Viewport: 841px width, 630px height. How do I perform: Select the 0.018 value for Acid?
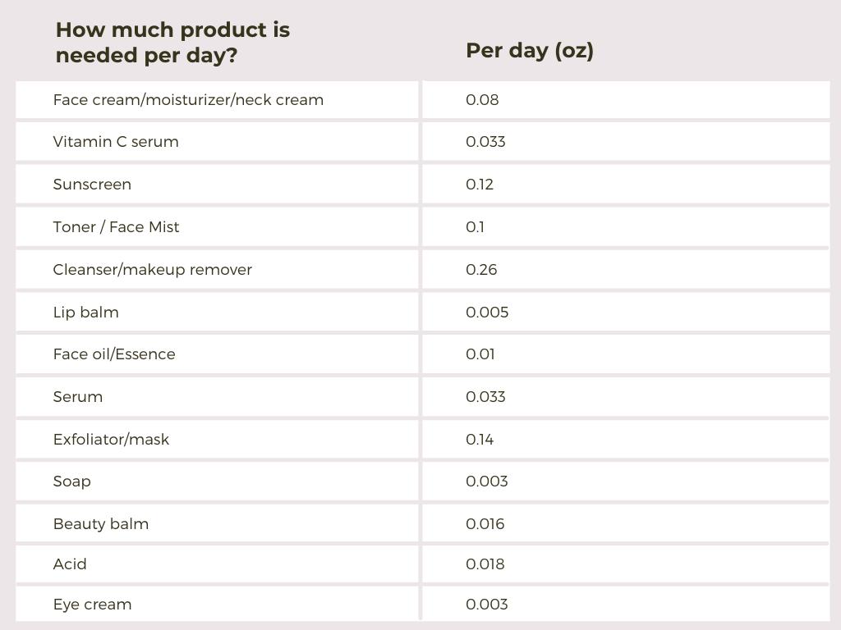coord(485,564)
